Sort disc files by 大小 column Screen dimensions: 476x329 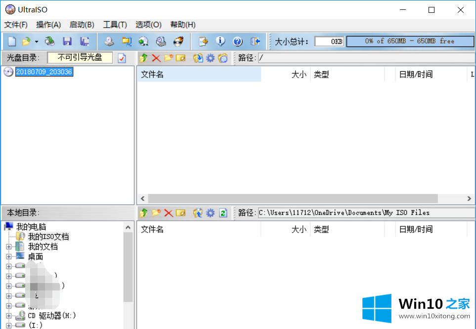coord(286,75)
